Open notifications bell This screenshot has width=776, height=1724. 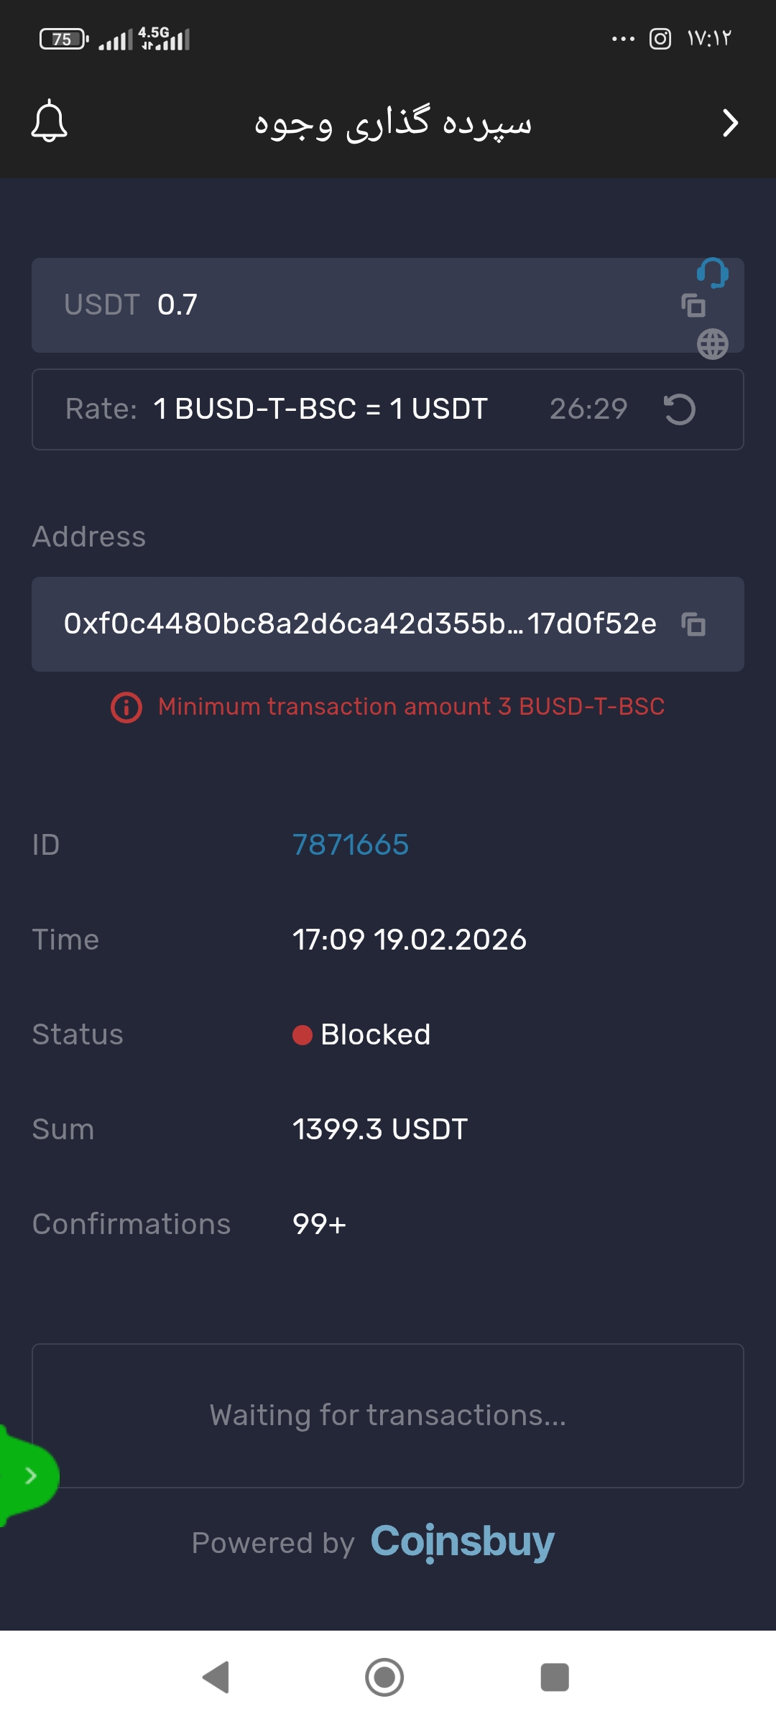49,121
